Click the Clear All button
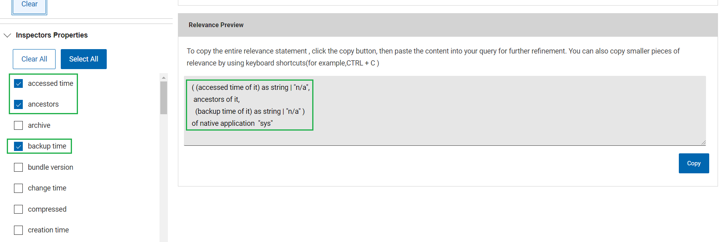This screenshot has height=242, width=726. [34, 59]
